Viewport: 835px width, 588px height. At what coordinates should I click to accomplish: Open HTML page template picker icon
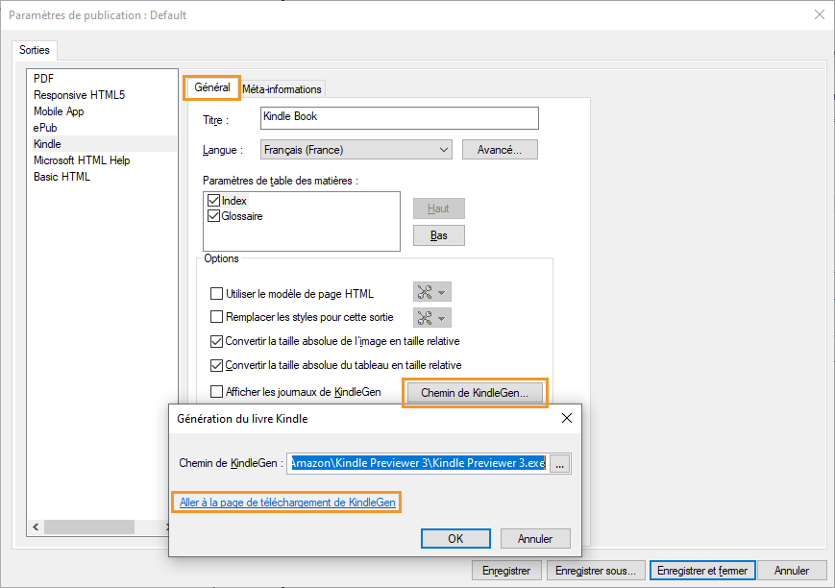431,293
